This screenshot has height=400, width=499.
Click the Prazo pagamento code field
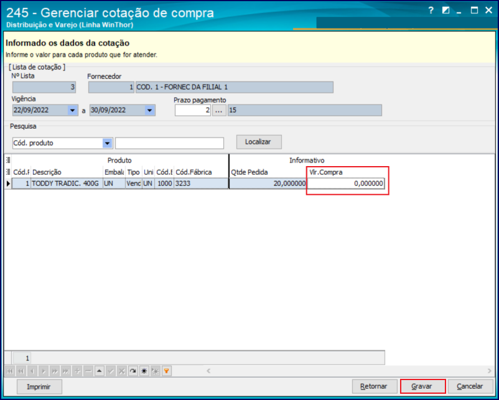pyautogui.click(x=192, y=111)
